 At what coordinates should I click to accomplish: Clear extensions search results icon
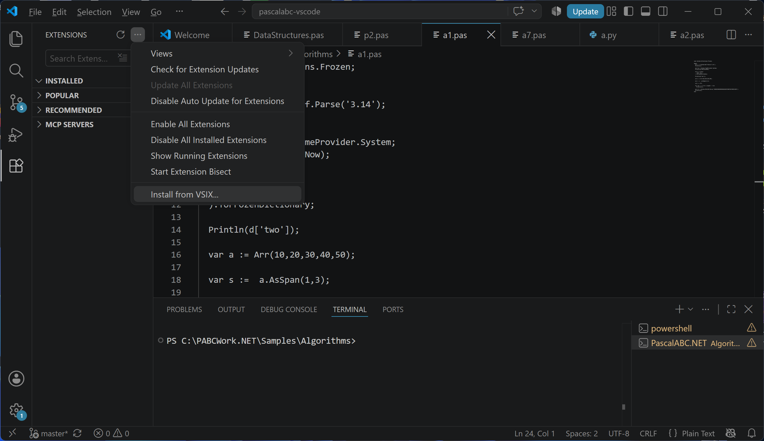[123, 57]
